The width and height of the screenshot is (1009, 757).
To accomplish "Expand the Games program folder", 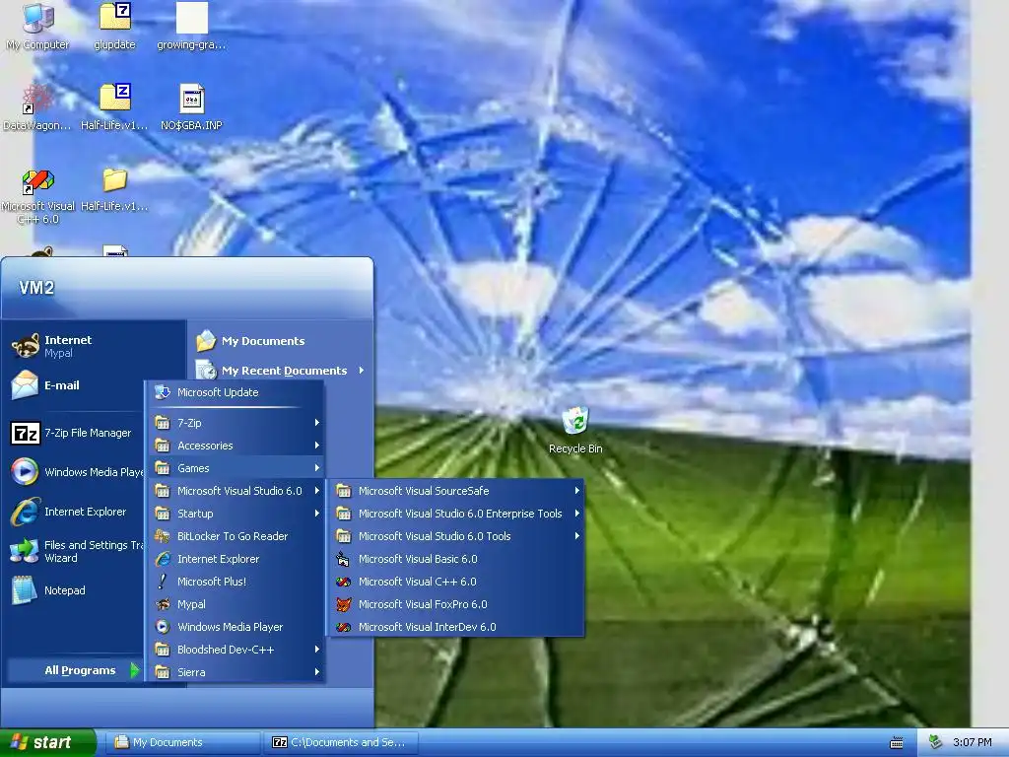I will pos(235,468).
